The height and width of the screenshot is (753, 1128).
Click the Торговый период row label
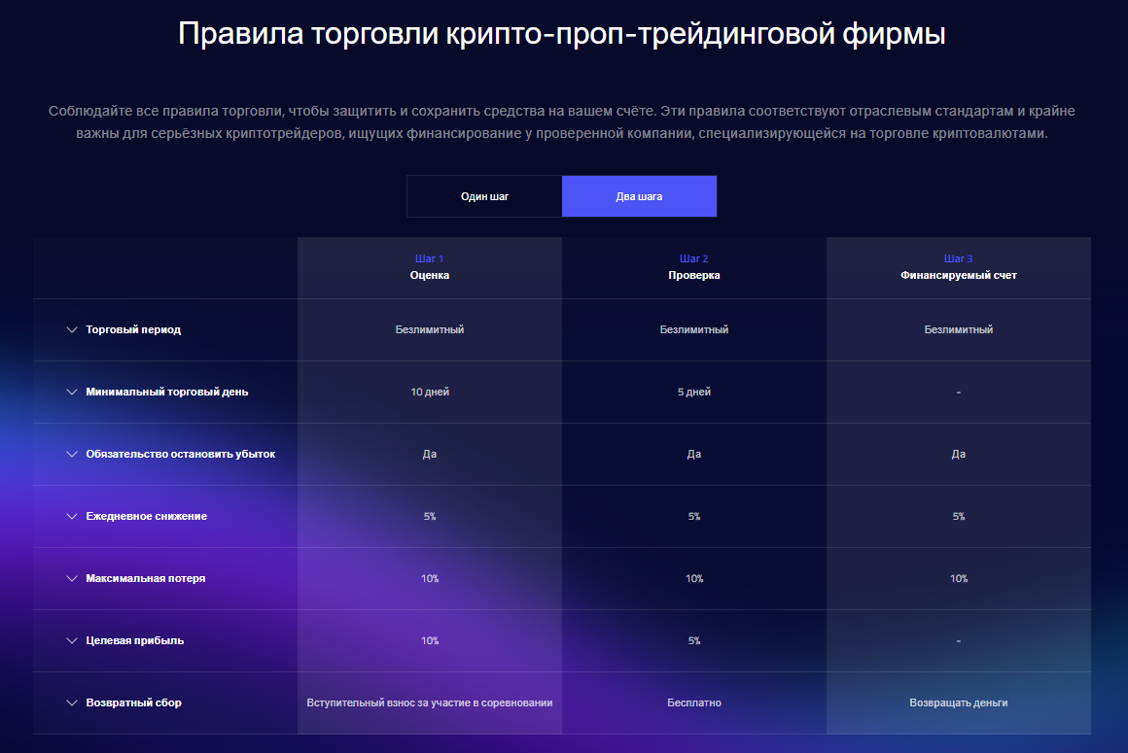click(x=133, y=329)
